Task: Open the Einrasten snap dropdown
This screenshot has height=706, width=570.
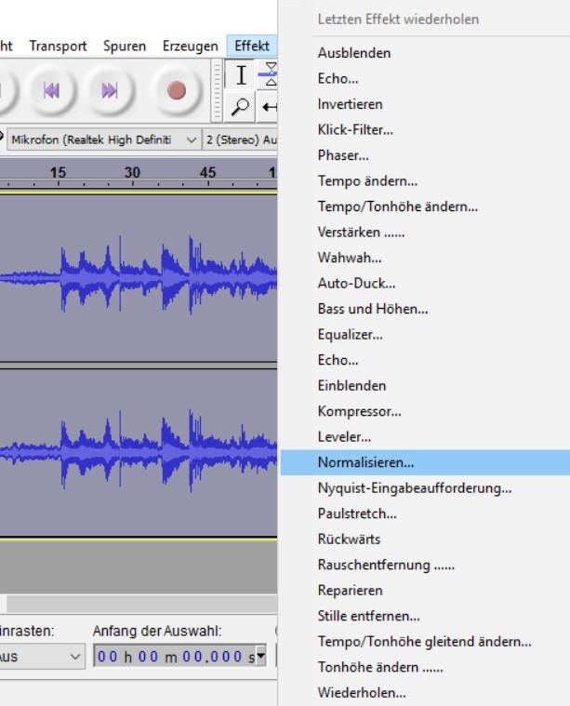Action: click(x=42, y=657)
